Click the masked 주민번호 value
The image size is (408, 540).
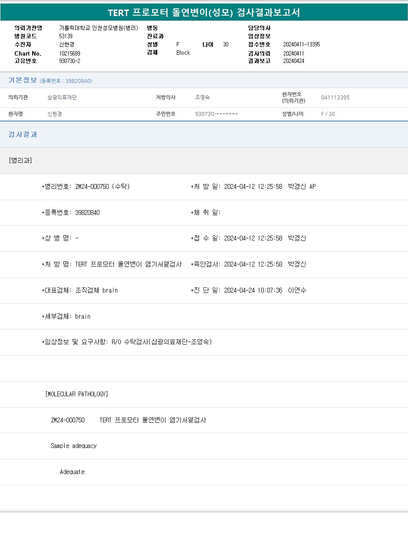216,114
